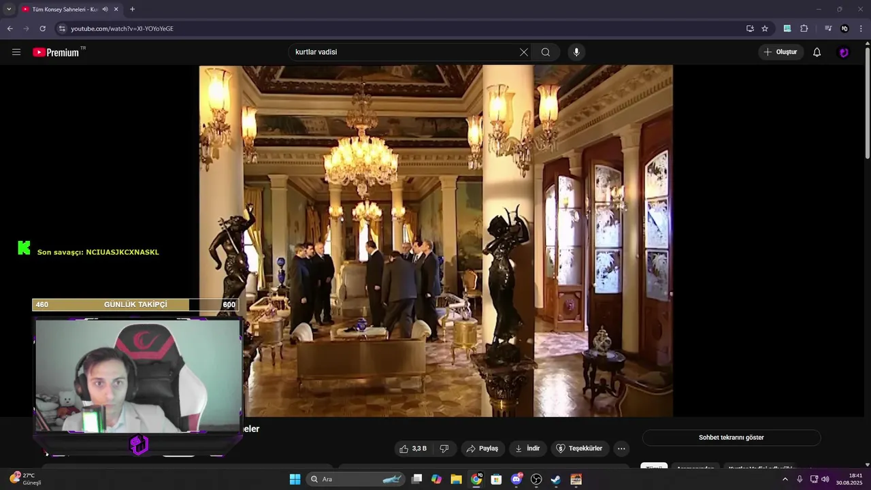The image size is (871, 490).
Task: Open File Explorer from taskbar
Action: 457,479
